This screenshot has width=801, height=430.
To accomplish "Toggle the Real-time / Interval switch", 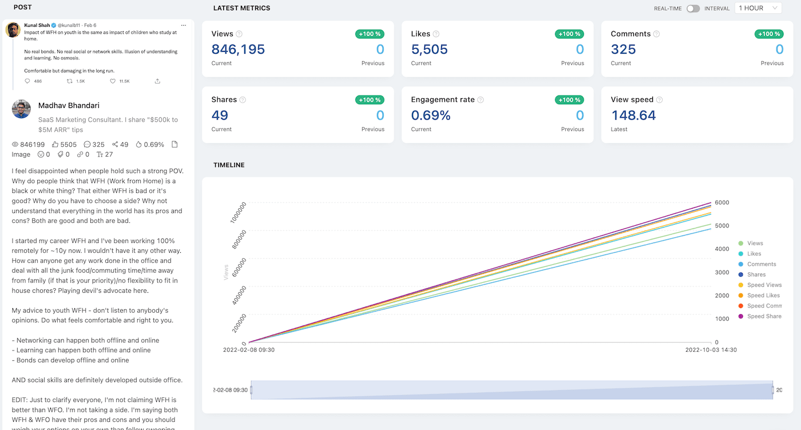I will click(693, 9).
